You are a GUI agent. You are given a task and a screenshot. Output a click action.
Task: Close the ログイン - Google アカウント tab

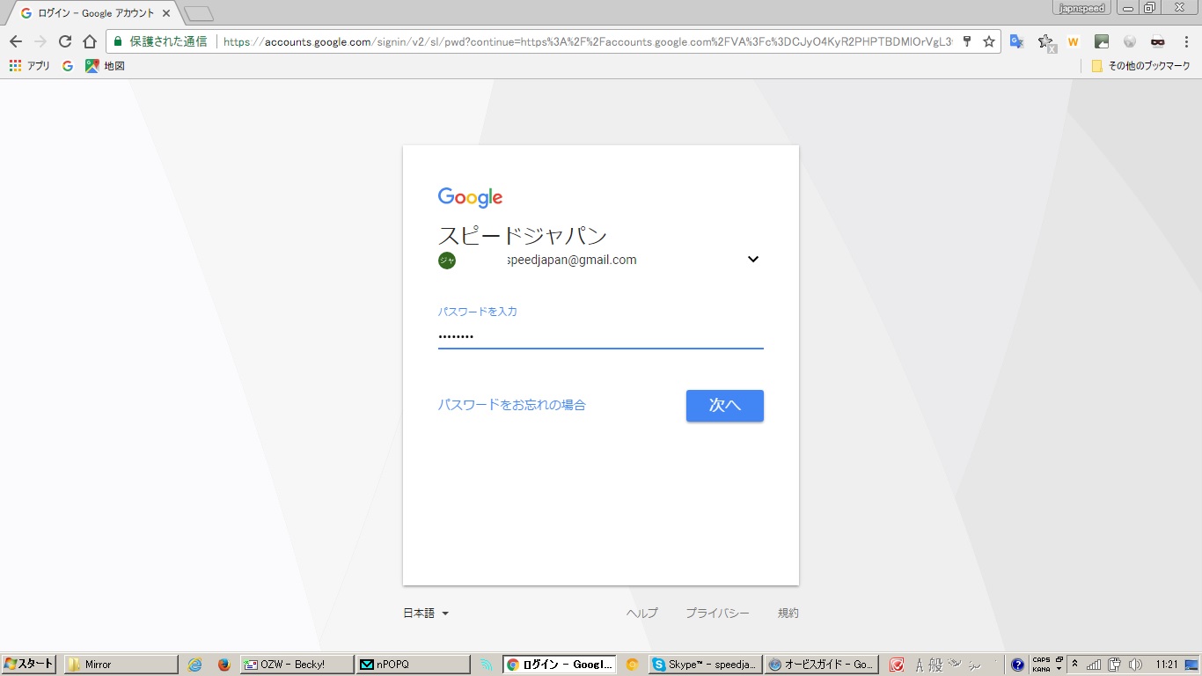click(166, 13)
